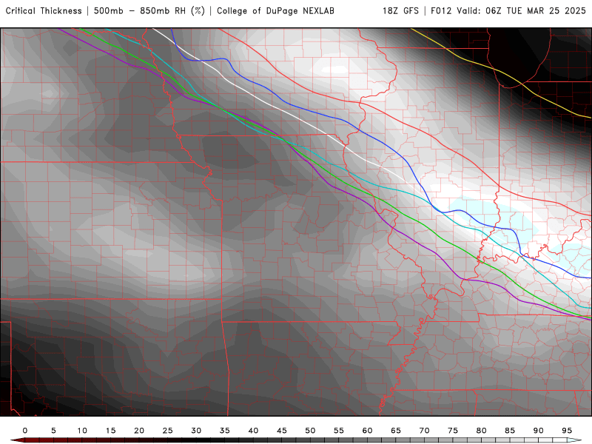Click the "18Z GFS" model run label
Screen dimensions: 592x444
tap(400, 11)
